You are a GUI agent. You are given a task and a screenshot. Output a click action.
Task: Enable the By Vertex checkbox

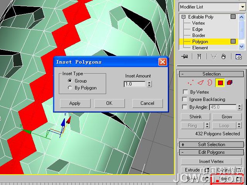[x=185, y=92]
